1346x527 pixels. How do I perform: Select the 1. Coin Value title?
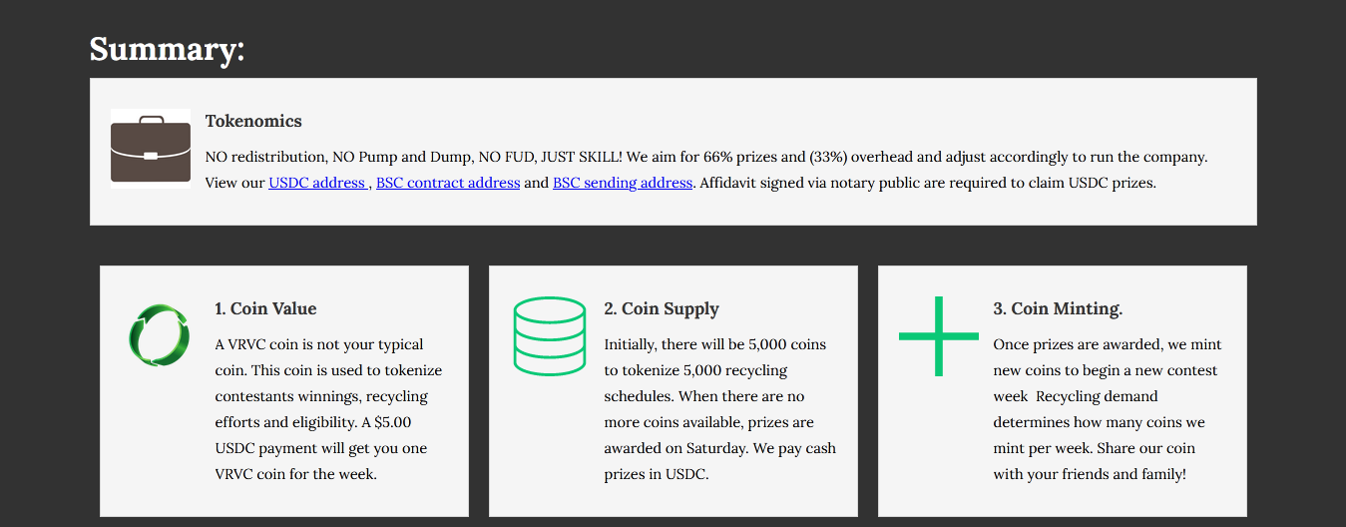266,308
